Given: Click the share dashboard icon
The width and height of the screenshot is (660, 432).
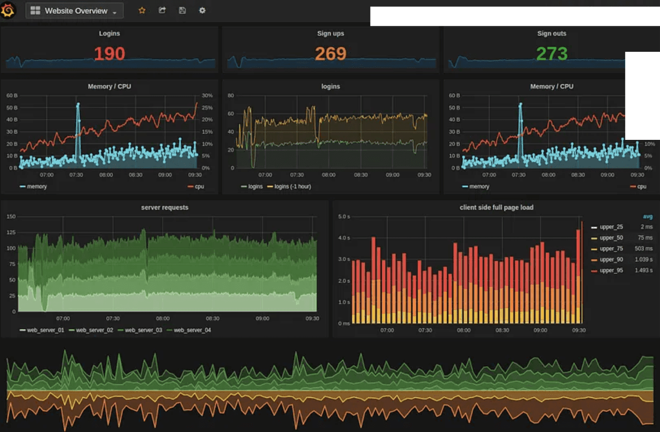Looking at the screenshot, I should 162,10.
